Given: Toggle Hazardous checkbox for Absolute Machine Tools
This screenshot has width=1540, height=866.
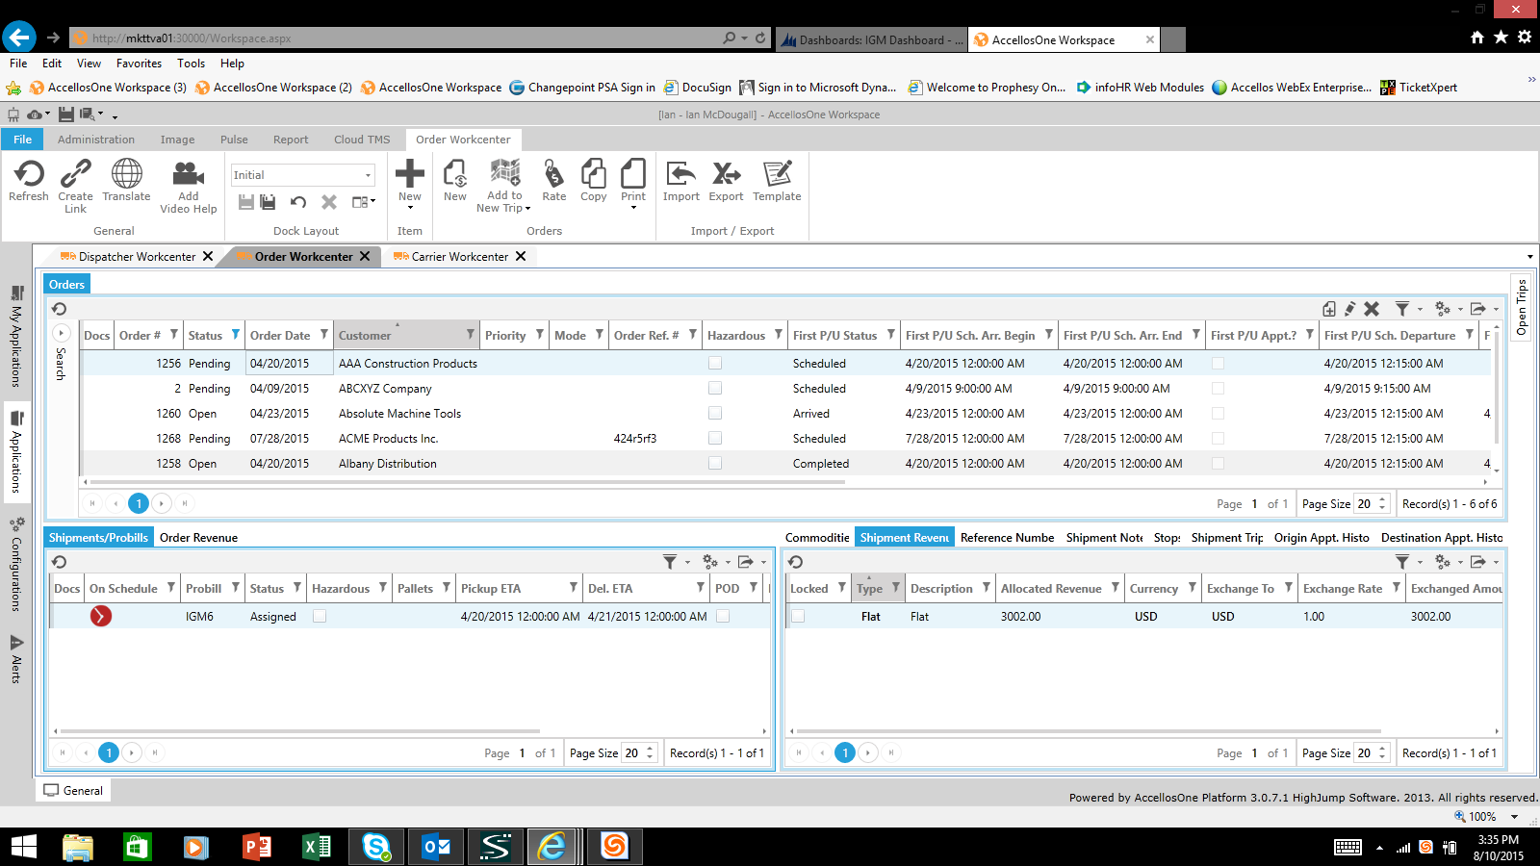Looking at the screenshot, I should click(715, 413).
